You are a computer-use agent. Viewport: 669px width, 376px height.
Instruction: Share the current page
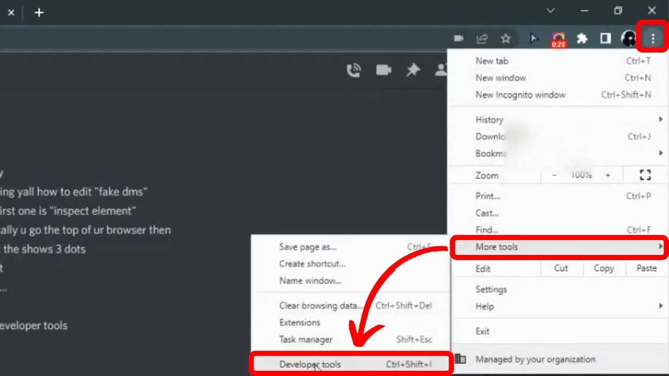tap(482, 38)
